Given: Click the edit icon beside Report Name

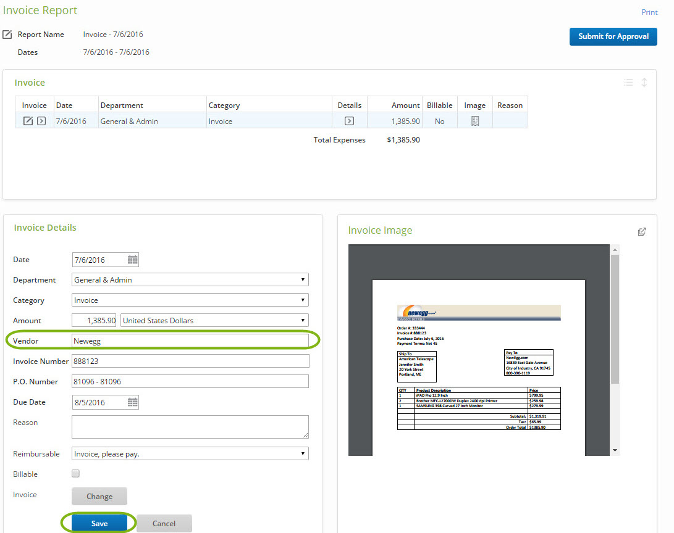Looking at the screenshot, I should (x=7, y=35).
